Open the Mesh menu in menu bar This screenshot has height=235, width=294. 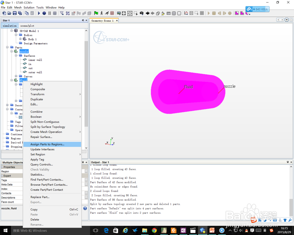[18, 8]
